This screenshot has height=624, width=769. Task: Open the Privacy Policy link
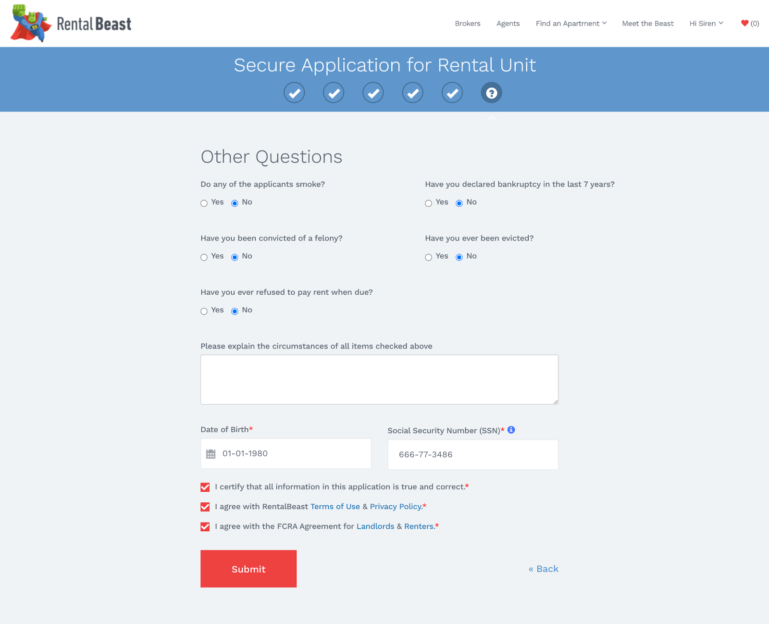396,507
